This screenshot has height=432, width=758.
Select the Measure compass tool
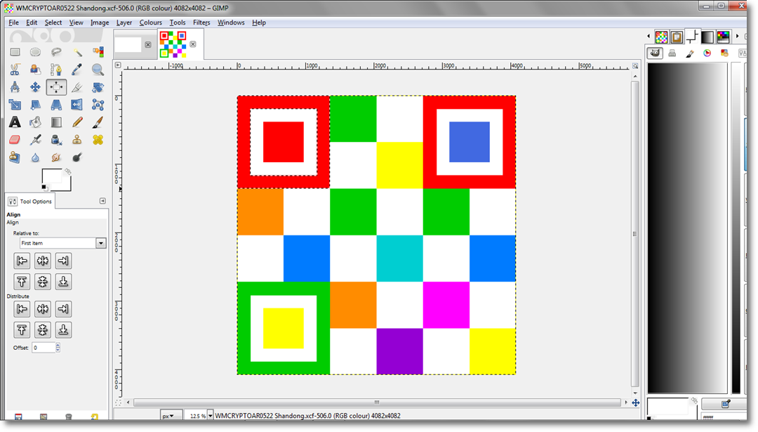click(15, 87)
